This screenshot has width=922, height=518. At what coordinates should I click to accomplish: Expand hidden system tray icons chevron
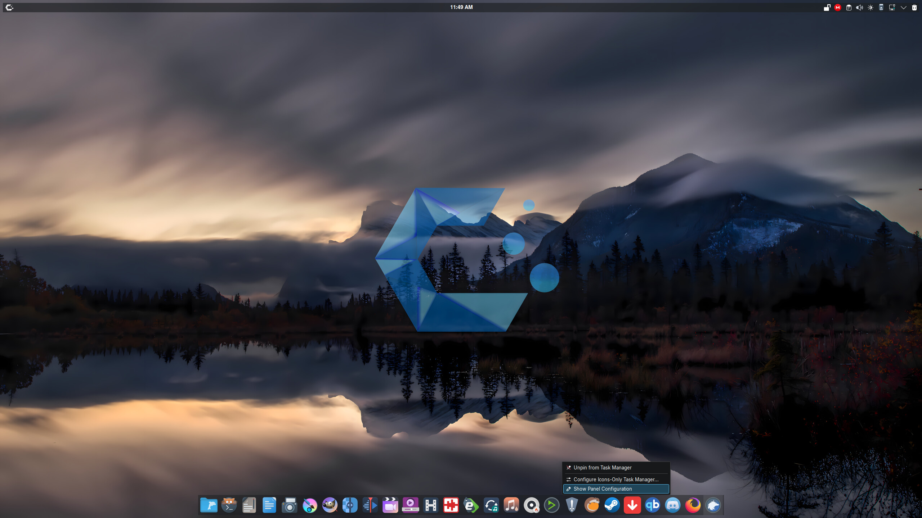click(x=903, y=8)
